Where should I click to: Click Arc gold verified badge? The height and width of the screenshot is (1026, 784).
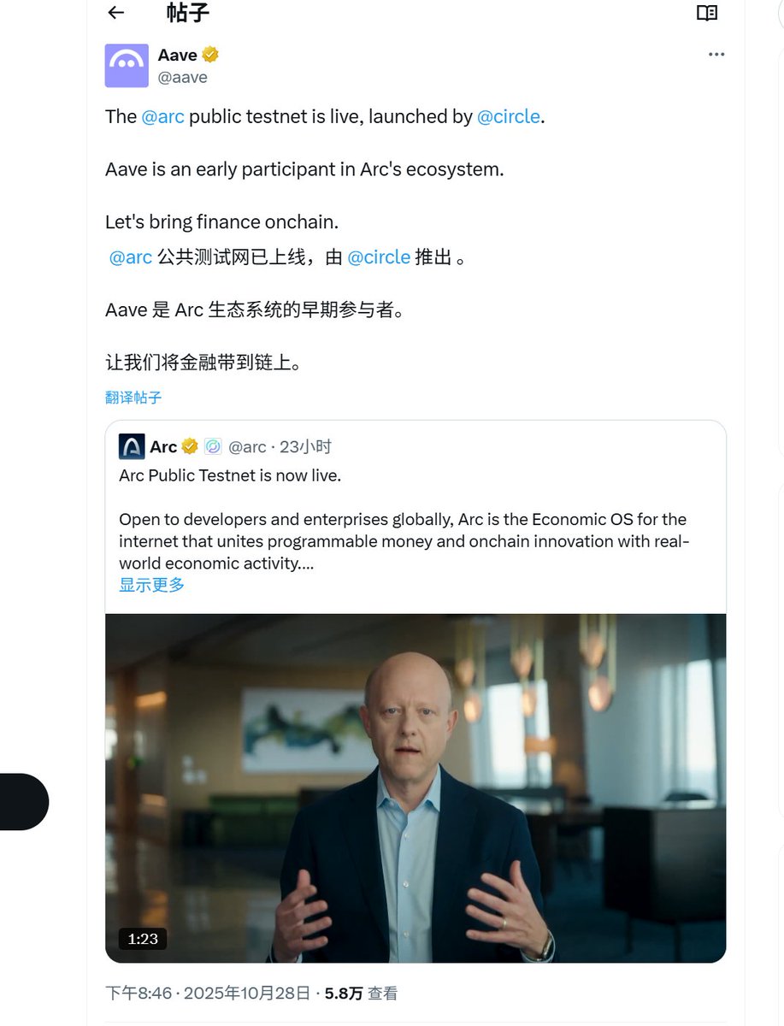click(x=190, y=446)
